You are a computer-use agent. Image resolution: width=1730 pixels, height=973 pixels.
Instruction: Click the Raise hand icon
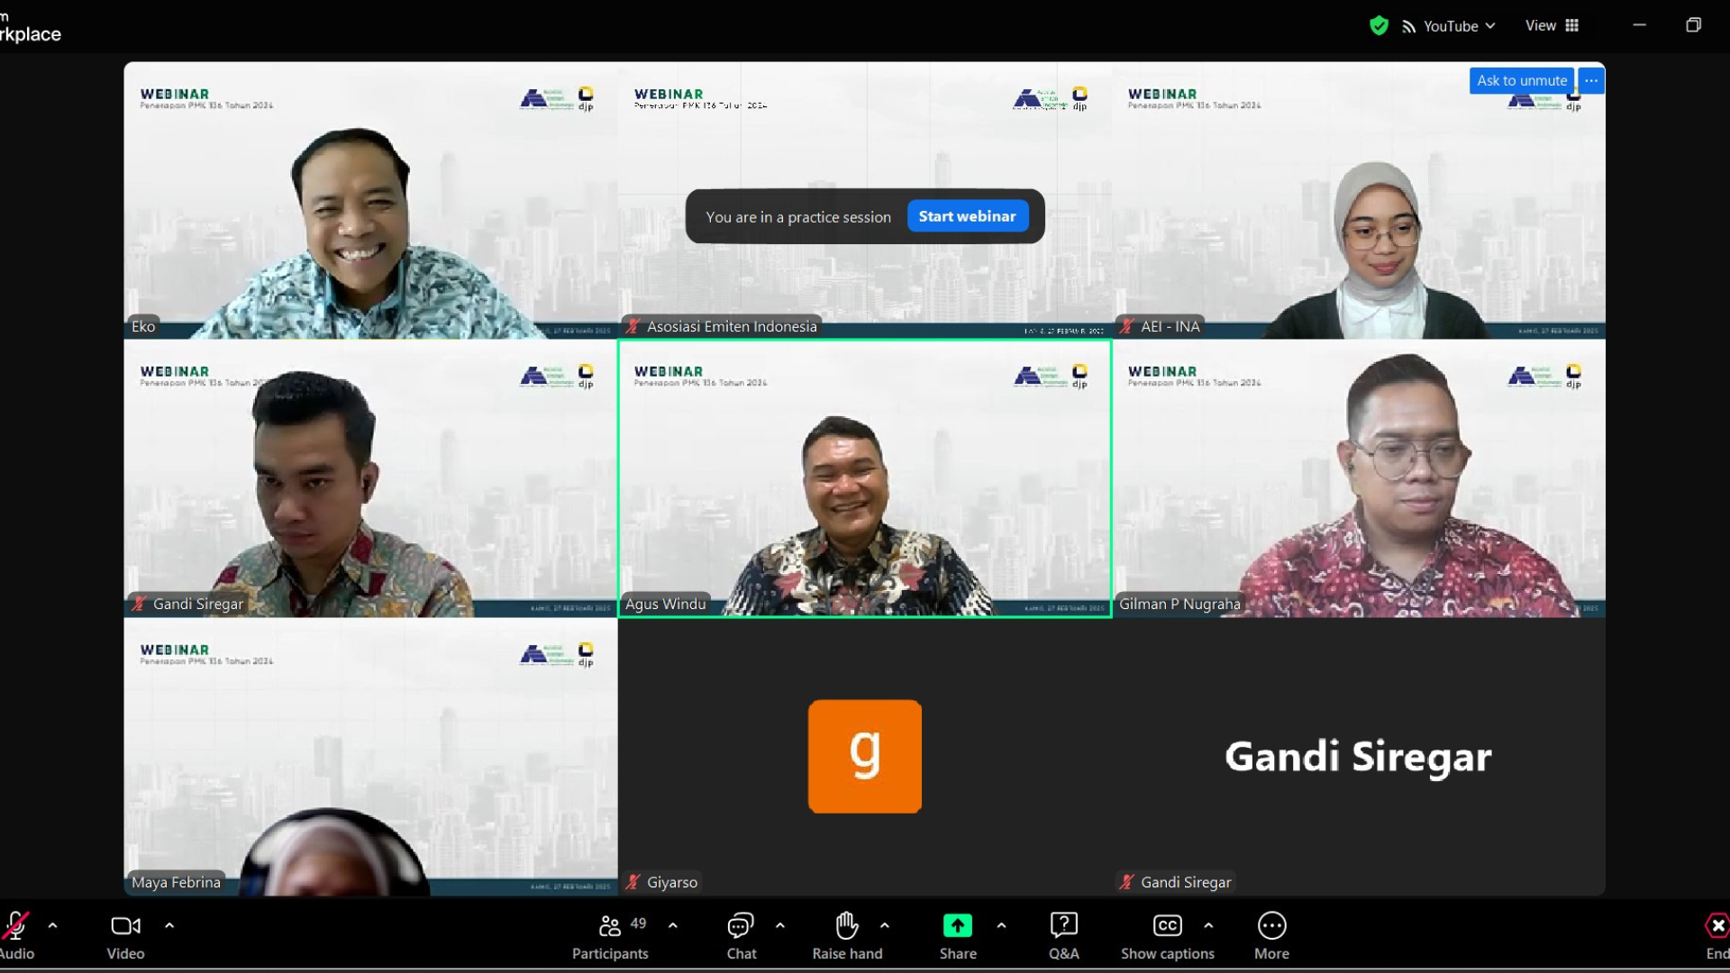[x=847, y=925]
